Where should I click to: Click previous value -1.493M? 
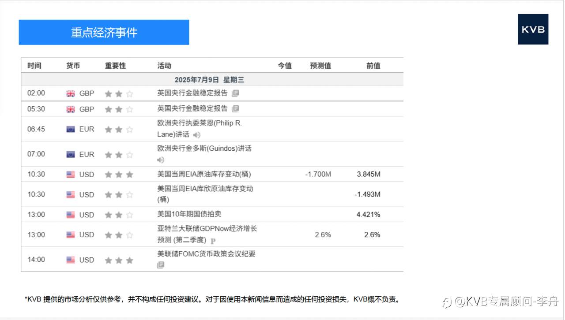(x=367, y=194)
